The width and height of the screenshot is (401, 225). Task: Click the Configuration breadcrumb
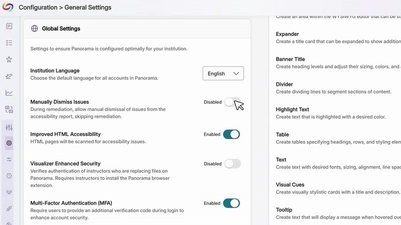click(x=38, y=7)
